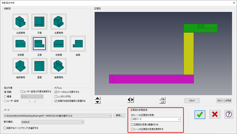Check シーンの正面図の定義を使用する checkbox
This screenshot has width=237, height=134.
click(132, 129)
